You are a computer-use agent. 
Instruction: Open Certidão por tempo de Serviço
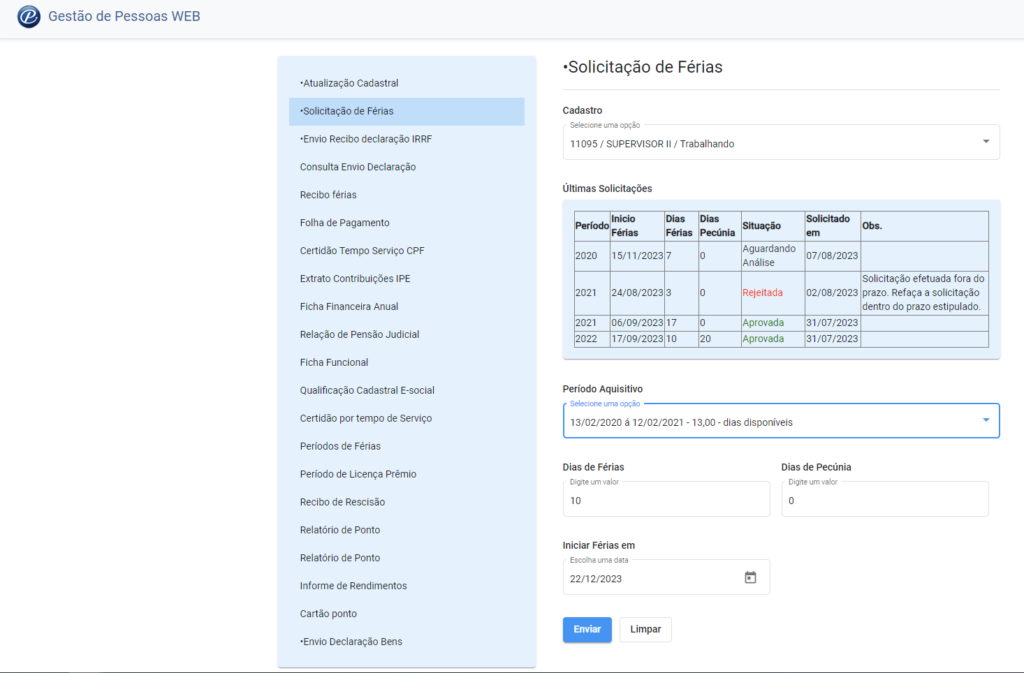tap(407, 418)
